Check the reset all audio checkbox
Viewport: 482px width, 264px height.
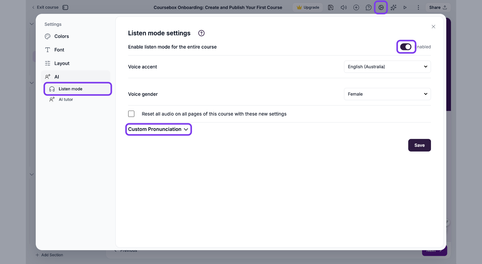[131, 114]
